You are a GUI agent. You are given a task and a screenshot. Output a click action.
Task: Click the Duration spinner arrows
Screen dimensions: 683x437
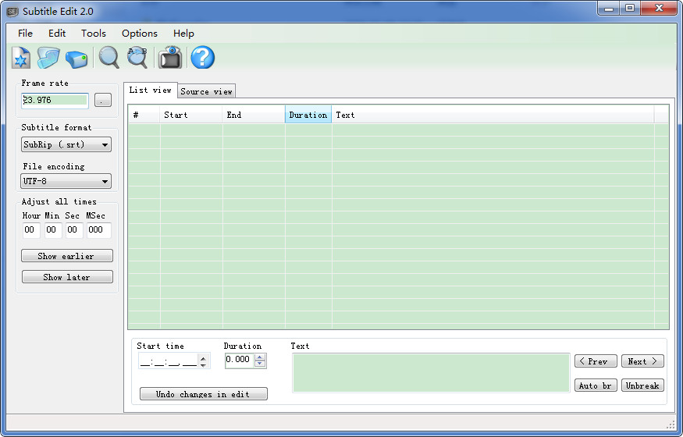(x=260, y=360)
